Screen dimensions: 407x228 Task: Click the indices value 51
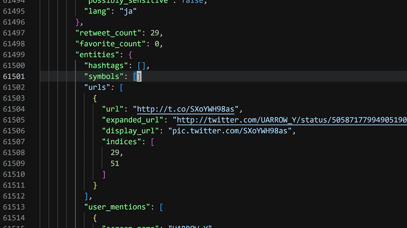[x=115, y=163]
